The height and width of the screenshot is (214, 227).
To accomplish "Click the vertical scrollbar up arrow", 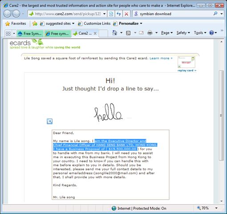I will click(221, 42).
